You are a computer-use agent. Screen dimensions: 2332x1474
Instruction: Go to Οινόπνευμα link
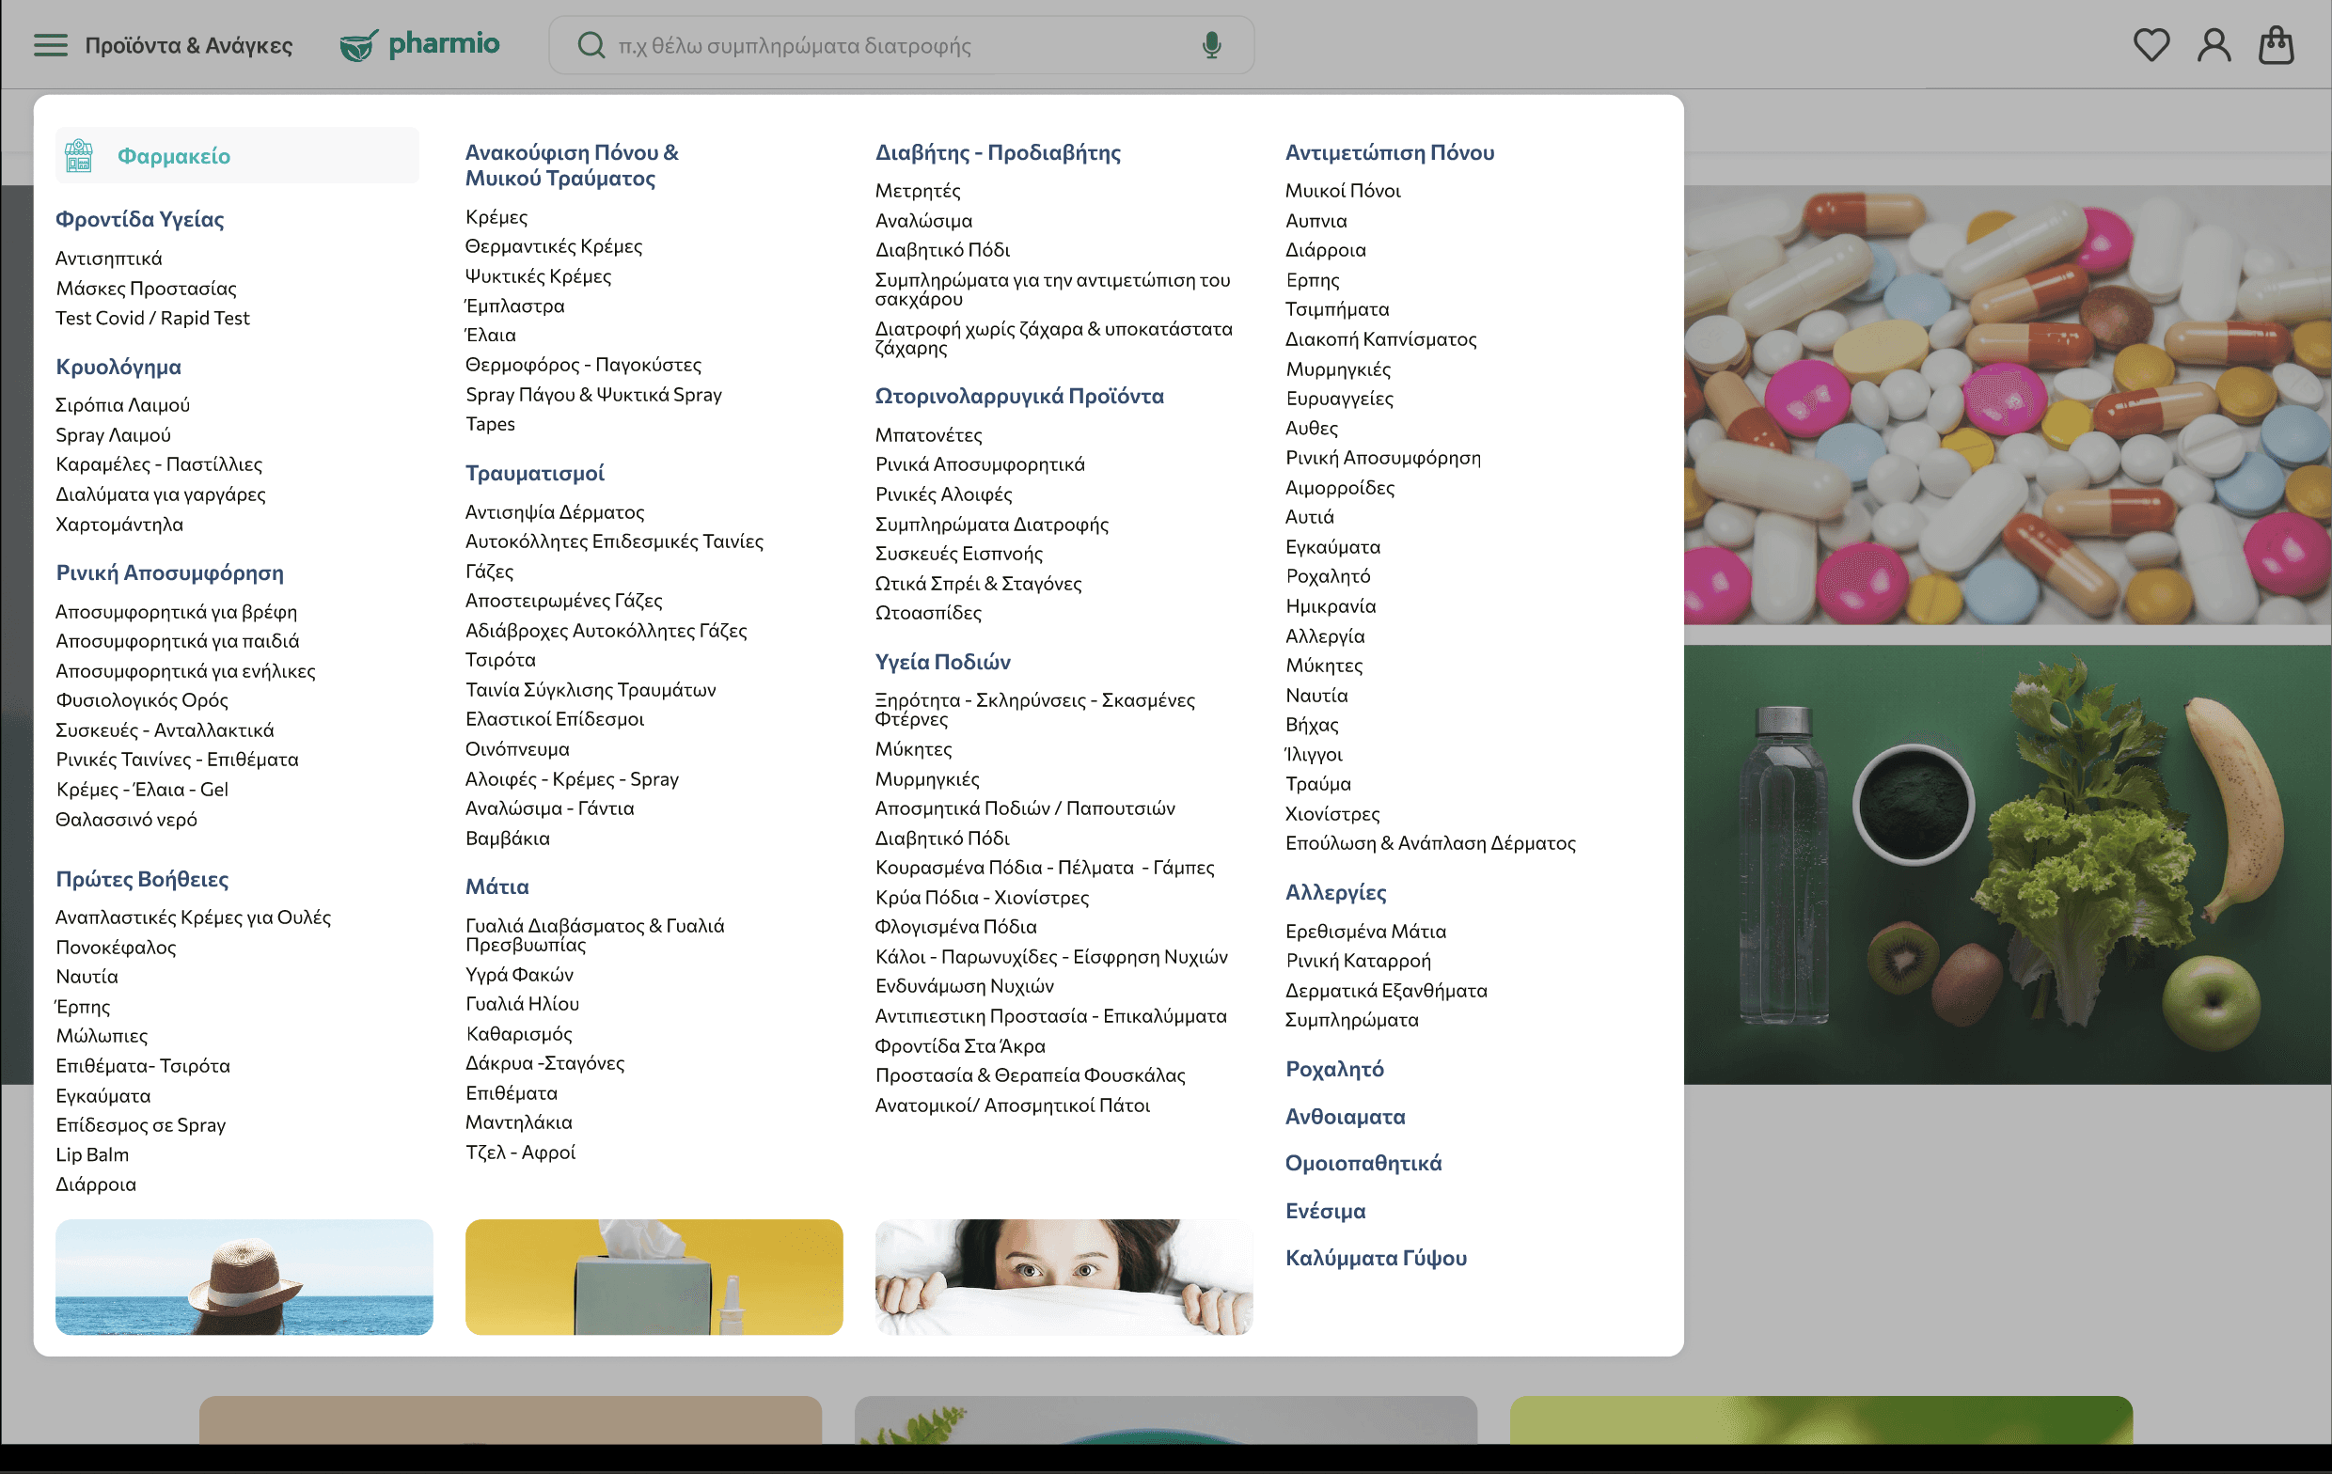click(517, 749)
